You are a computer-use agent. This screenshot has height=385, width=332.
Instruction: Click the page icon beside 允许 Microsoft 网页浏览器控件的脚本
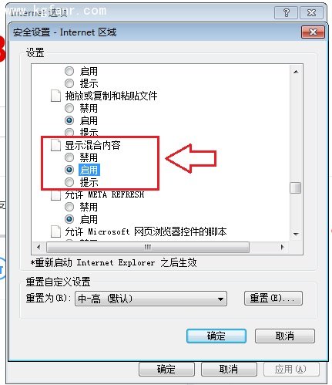(55, 231)
